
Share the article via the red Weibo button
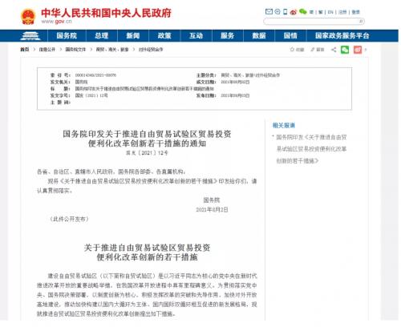point(358,50)
